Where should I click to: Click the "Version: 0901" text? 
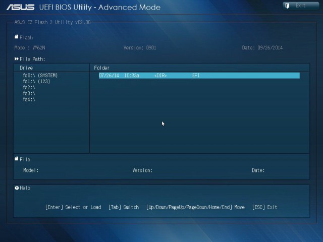coord(140,47)
